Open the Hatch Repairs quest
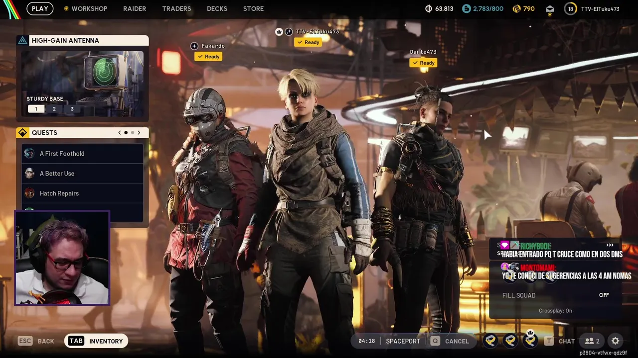 tap(82, 193)
